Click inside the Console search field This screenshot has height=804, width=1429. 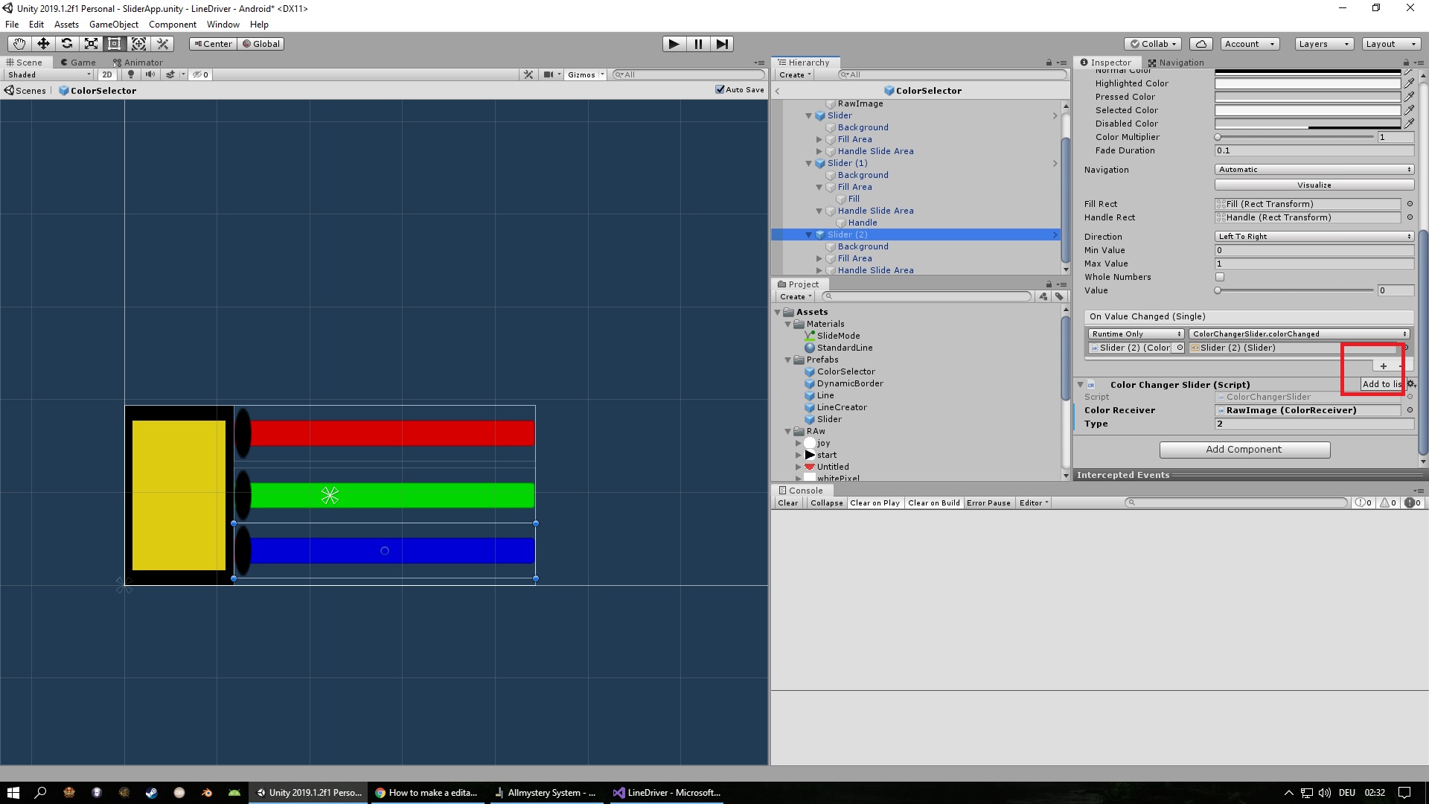click(1235, 502)
